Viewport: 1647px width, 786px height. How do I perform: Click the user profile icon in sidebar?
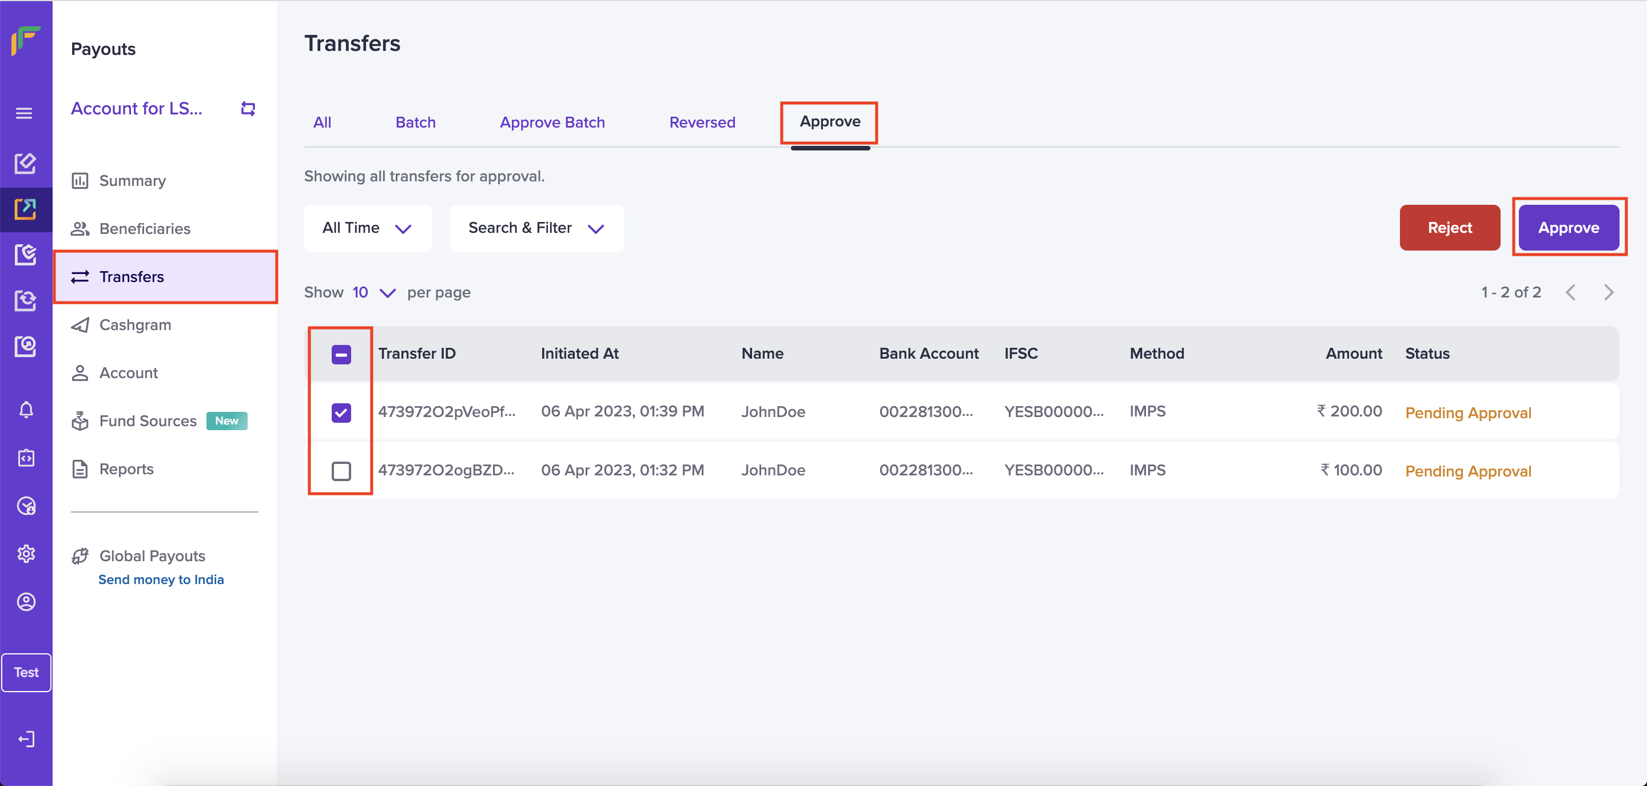click(x=26, y=602)
